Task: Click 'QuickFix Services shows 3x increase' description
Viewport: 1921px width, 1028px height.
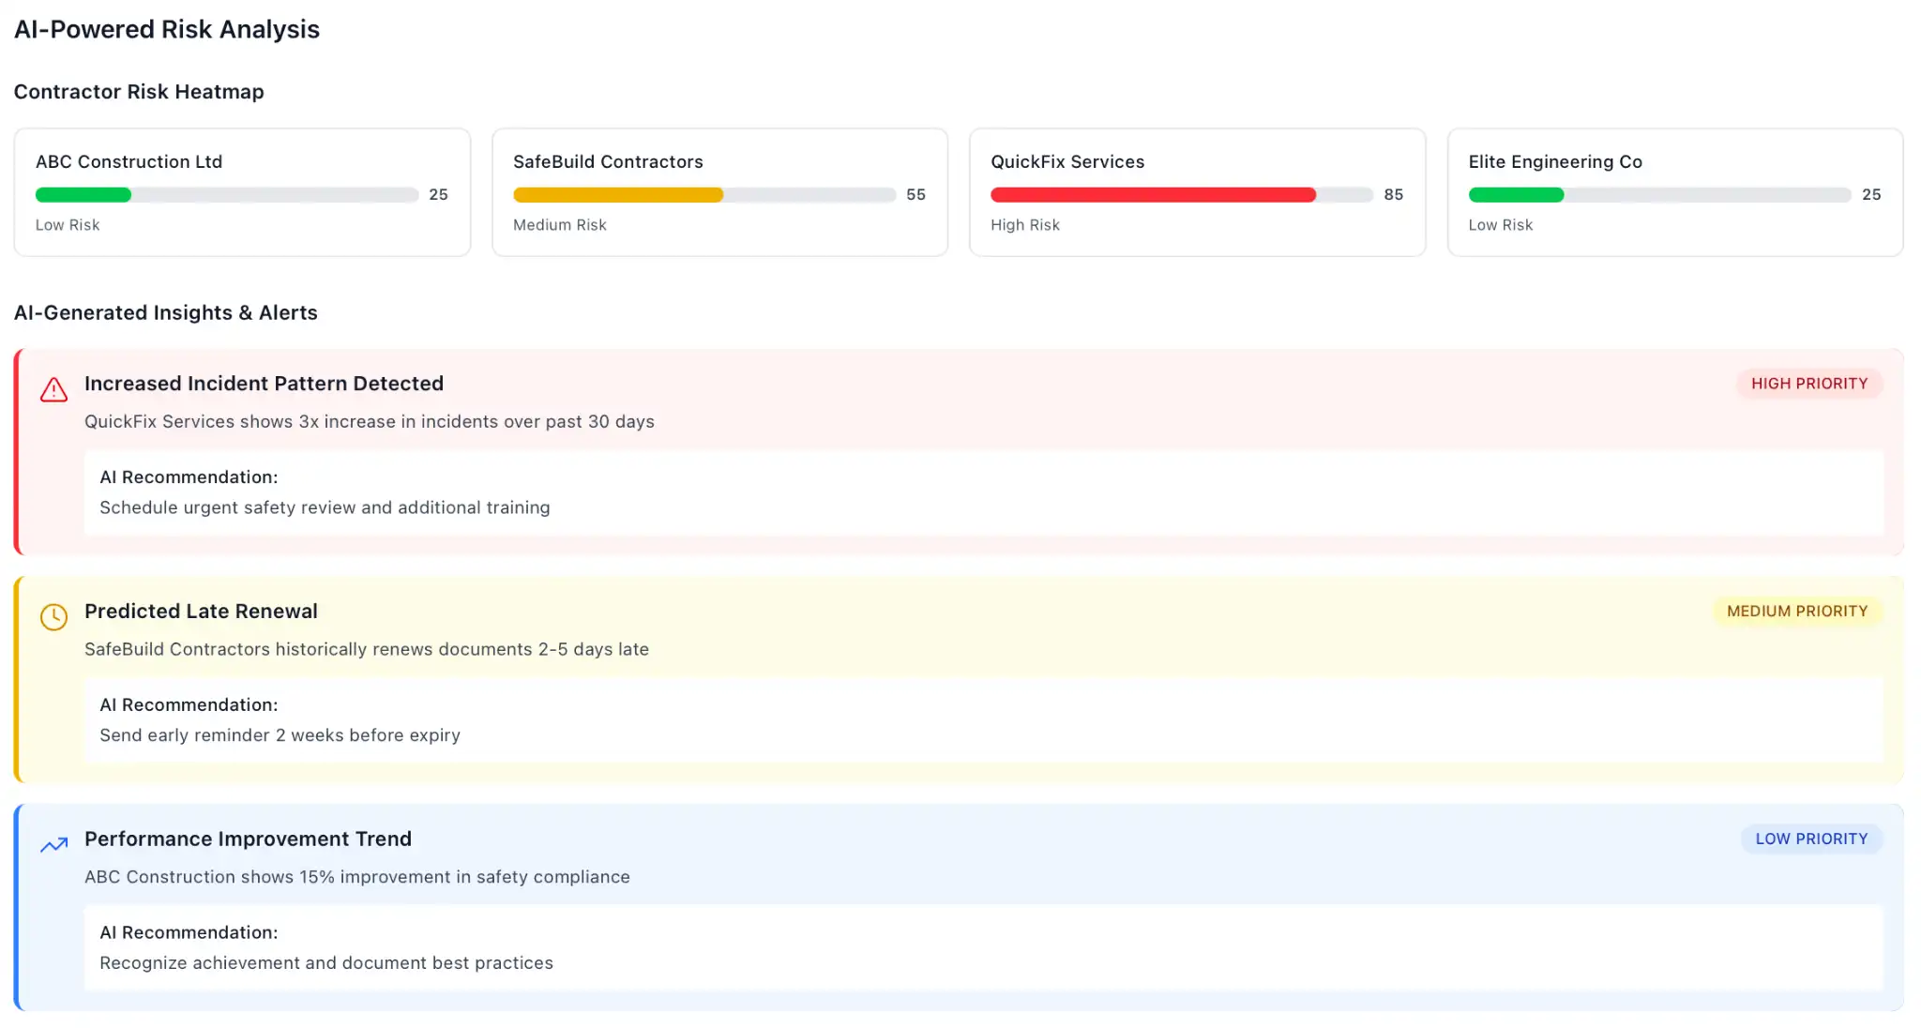Action: pyautogui.click(x=370, y=422)
